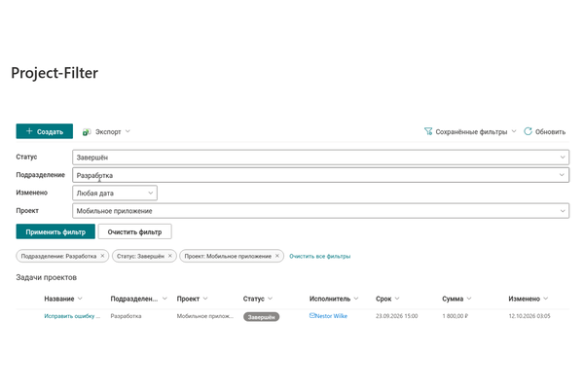Viewport: 584px width, 389px height.
Task: Click the Обновить label
Action: 550,132
